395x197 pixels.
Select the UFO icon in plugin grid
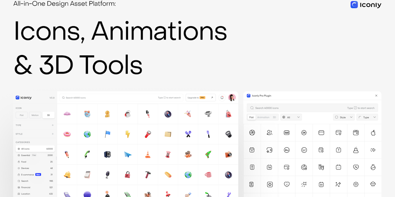[x=373, y=184]
